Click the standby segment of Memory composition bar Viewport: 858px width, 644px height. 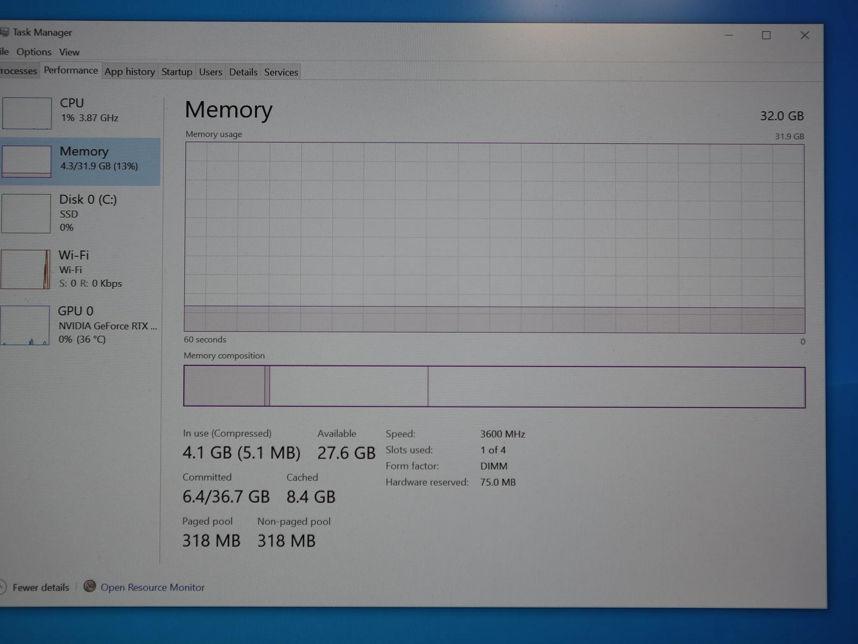click(x=349, y=386)
